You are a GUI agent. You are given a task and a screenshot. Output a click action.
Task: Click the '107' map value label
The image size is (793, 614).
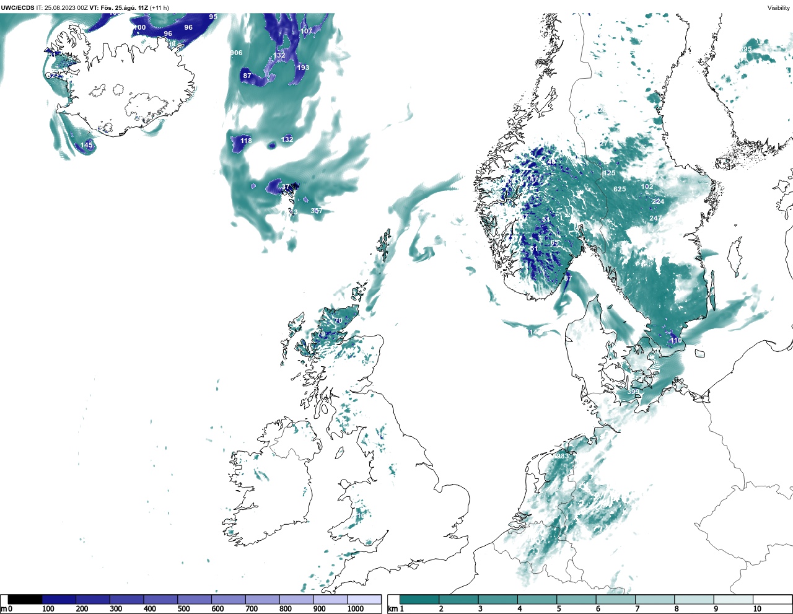(x=307, y=31)
